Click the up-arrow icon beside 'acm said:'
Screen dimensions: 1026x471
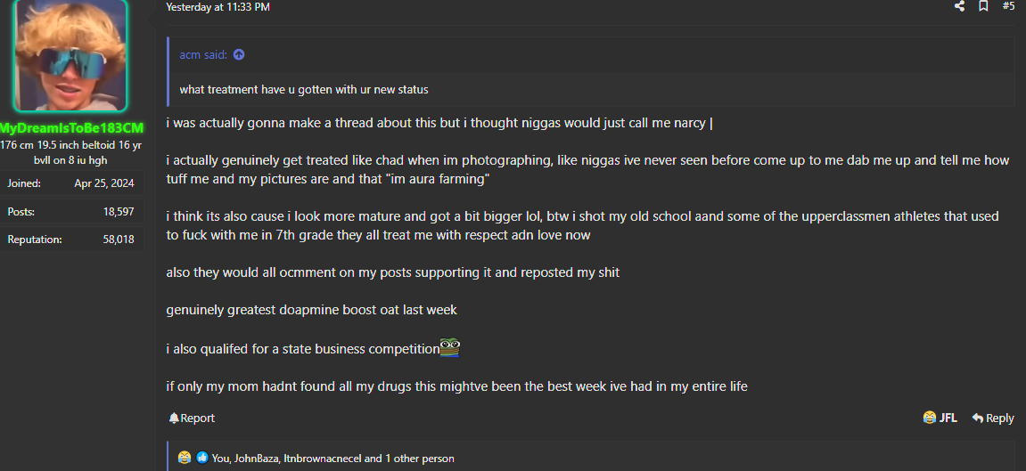[239, 55]
